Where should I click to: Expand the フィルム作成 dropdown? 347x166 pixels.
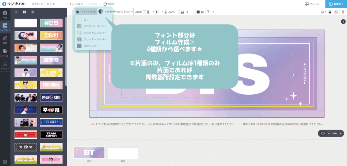(x=86, y=12)
